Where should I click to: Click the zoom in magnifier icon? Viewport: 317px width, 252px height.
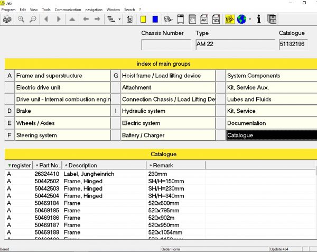[21, 20]
